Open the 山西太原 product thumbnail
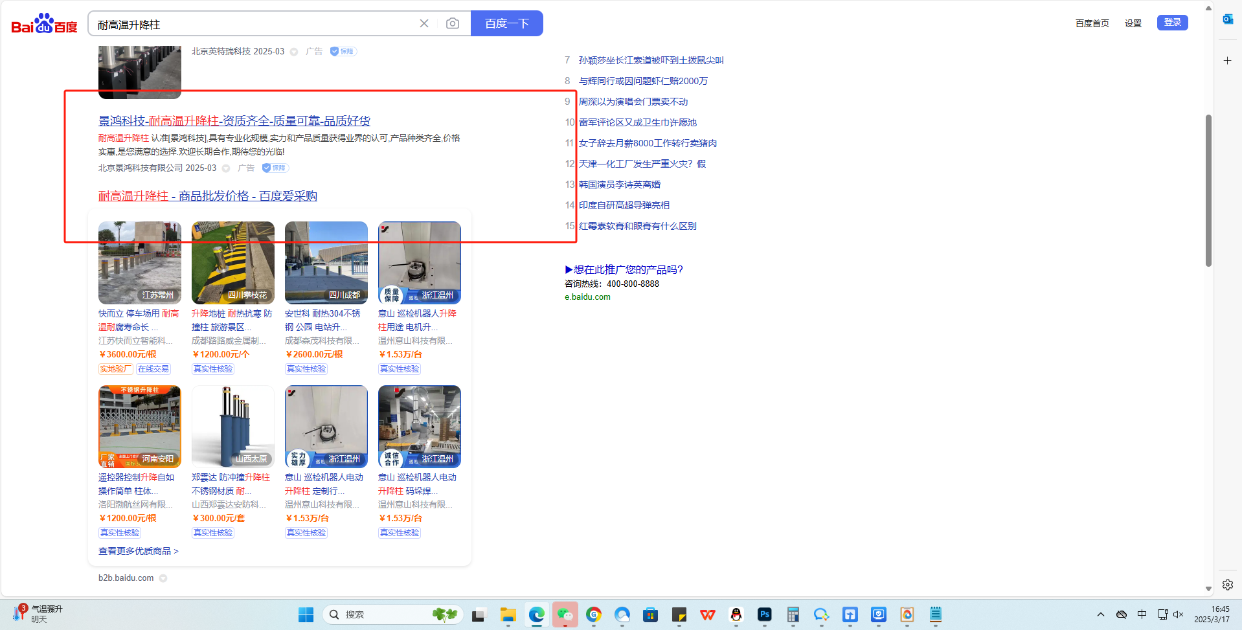 (x=233, y=427)
